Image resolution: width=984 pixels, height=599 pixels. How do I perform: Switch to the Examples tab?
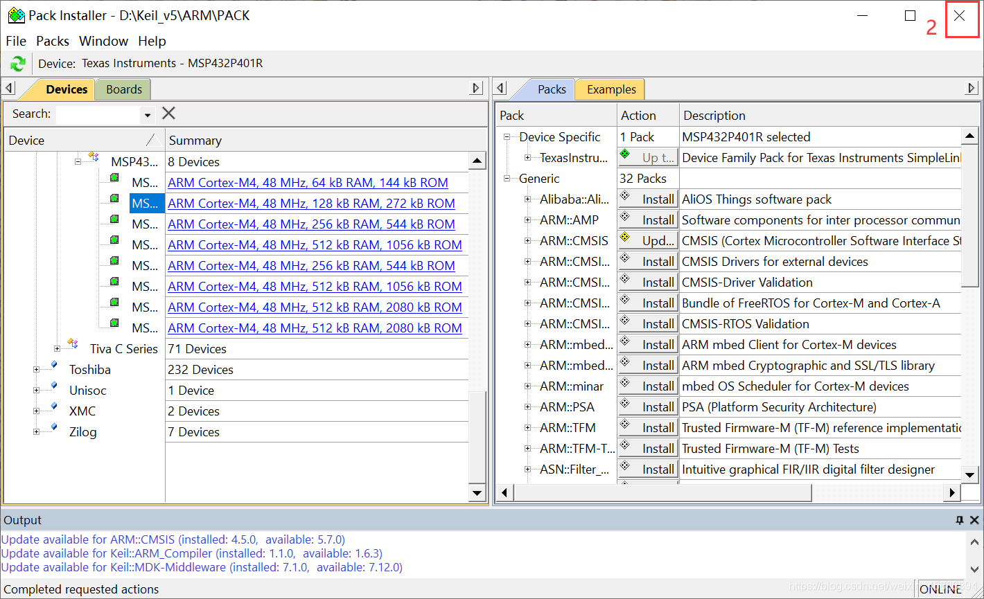[x=611, y=89]
